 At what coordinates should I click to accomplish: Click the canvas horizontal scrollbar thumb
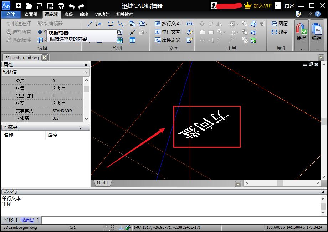(280, 183)
